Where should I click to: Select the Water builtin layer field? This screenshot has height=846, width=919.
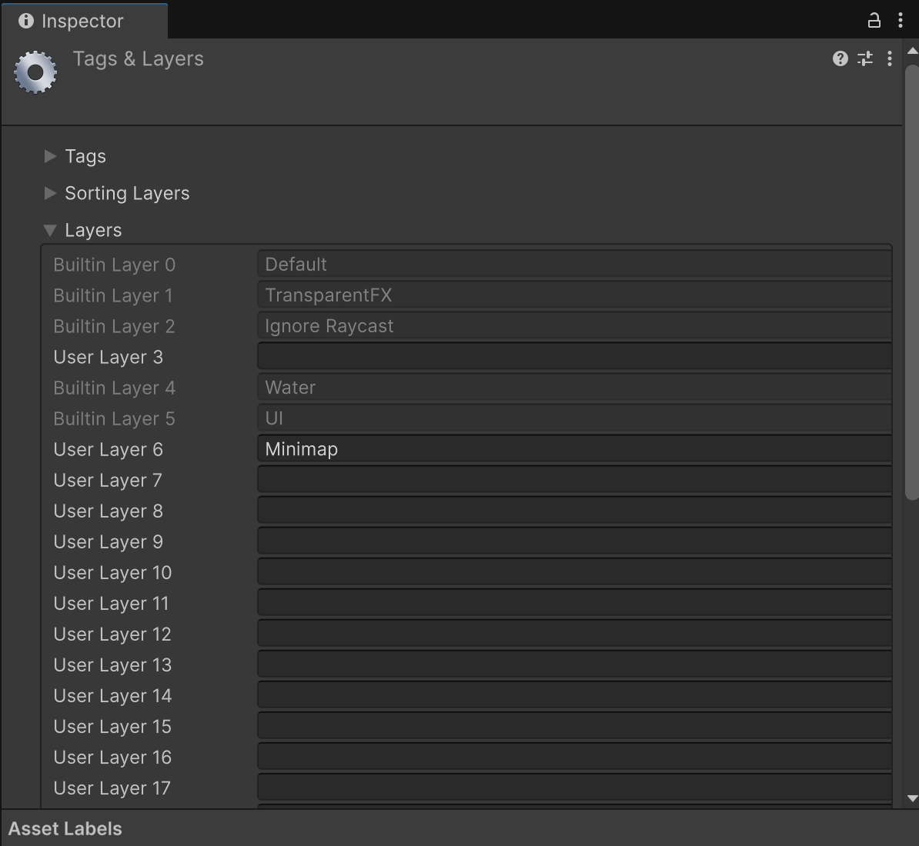coord(573,387)
